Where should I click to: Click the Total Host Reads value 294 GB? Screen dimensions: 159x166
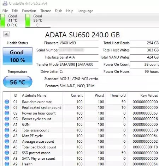[x=145, y=43]
